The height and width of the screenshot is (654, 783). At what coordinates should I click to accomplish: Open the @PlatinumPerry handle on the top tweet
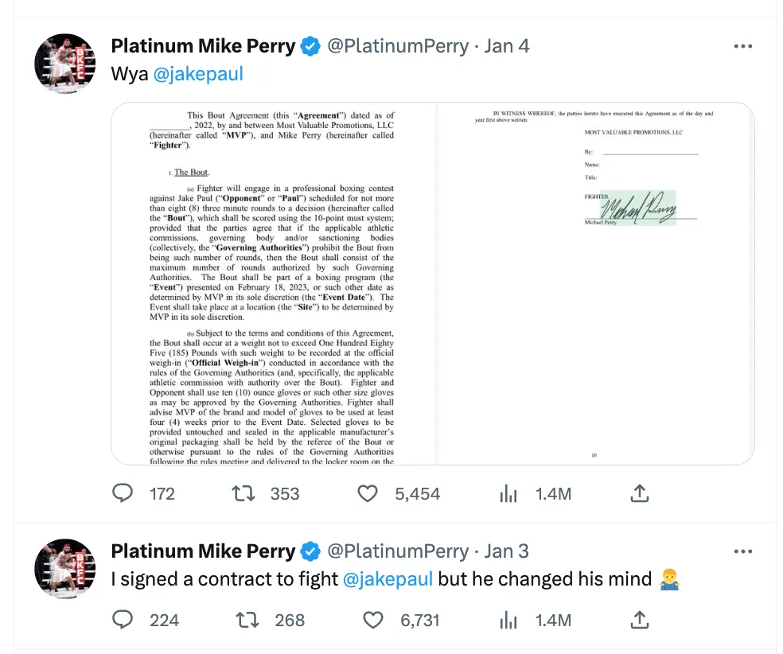[402, 45]
